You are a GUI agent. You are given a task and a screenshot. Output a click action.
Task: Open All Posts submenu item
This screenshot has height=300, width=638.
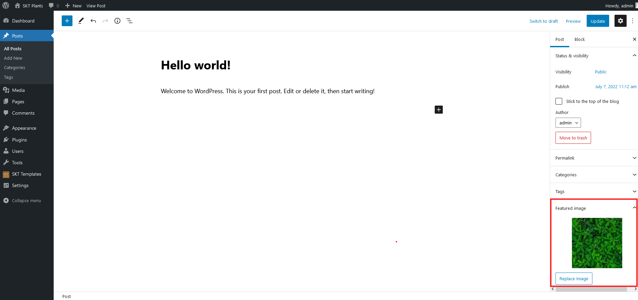tap(13, 49)
